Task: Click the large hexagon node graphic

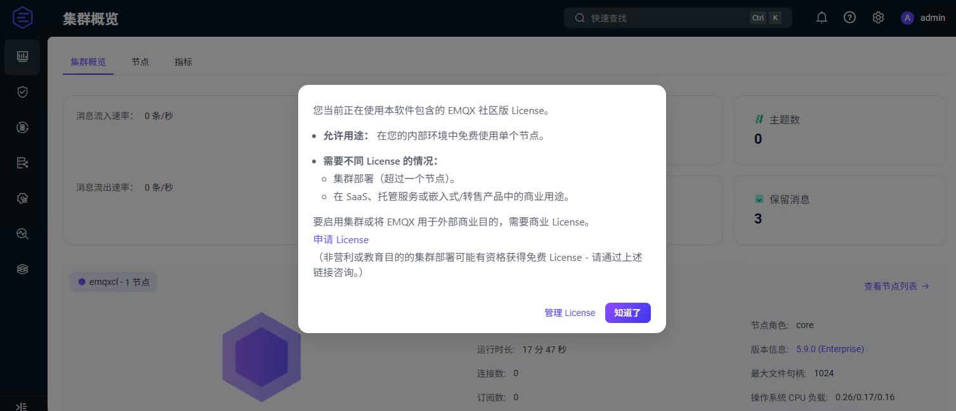Action: pos(261,357)
